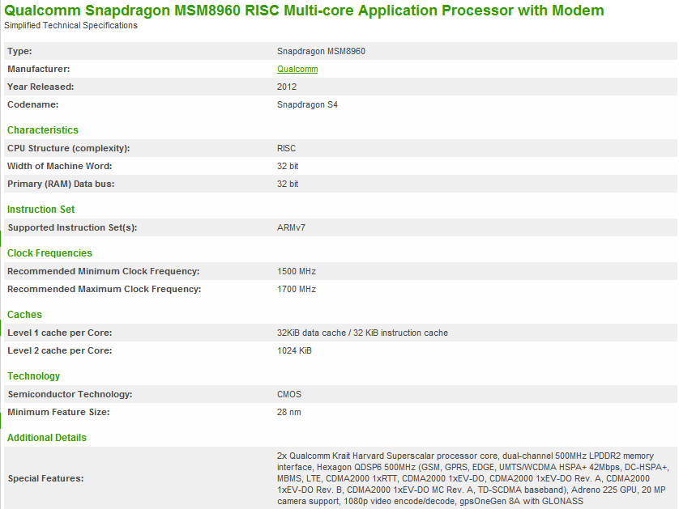Image resolution: width=679 pixels, height=509 pixels.
Task: Click the 'Level 2 cache per Core:' label
Action: click(60, 350)
